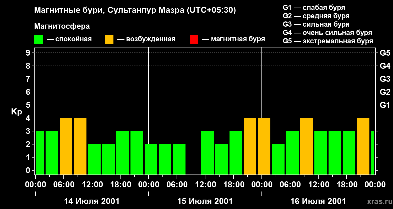Image resolution: width=393 pixels, height=209 pixels.
Task: Click the 'Магнитосфера' legend heading
Action: pyautogui.click(x=62, y=26)
